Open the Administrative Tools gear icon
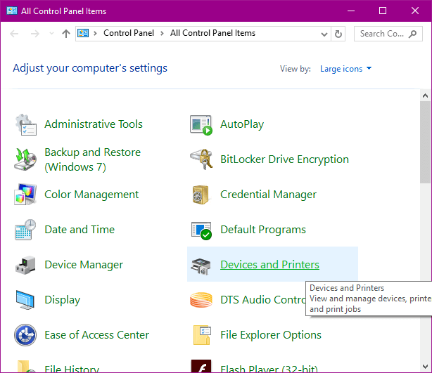The image size is (432, 373). [25, 124]
